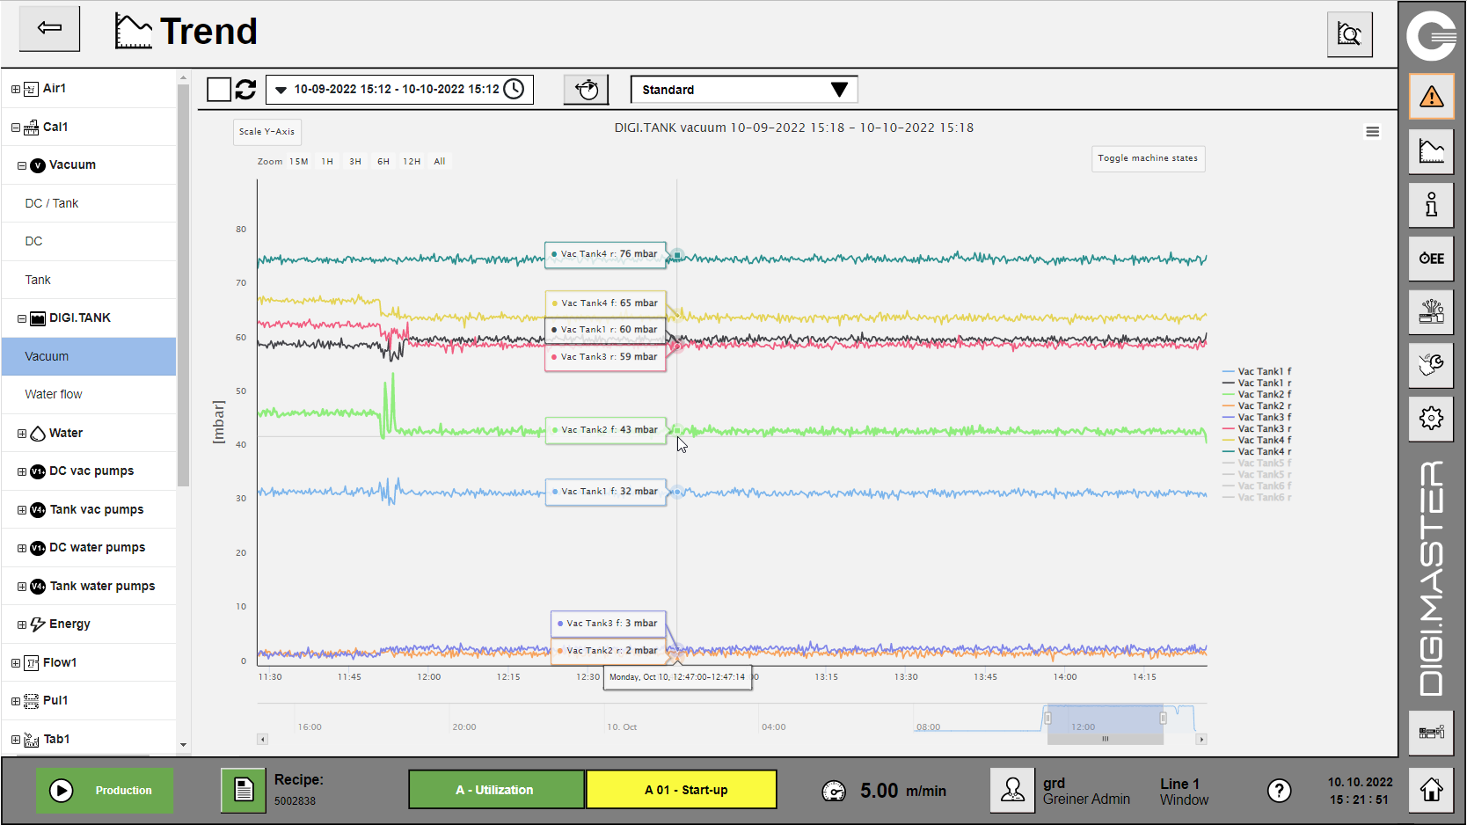Open the date range dropdown arrow
Image resolution: width=1467 pixels, height=825 pixels.
pyautogui.click(x=281, y=90)
